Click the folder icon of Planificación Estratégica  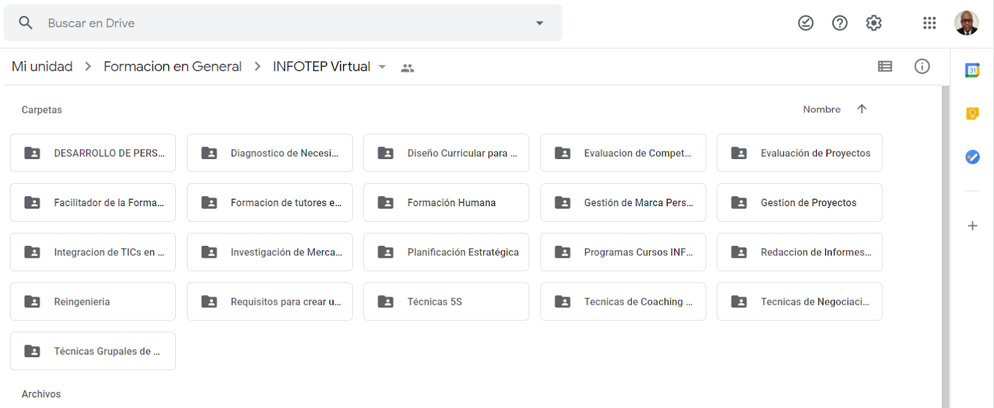[x=386, y=252]
